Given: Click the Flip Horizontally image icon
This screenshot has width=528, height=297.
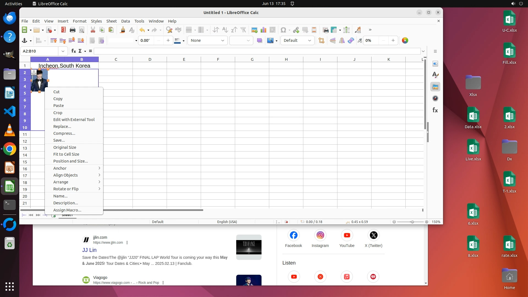Looking at the screenshot, I should [x=342, y=41].
